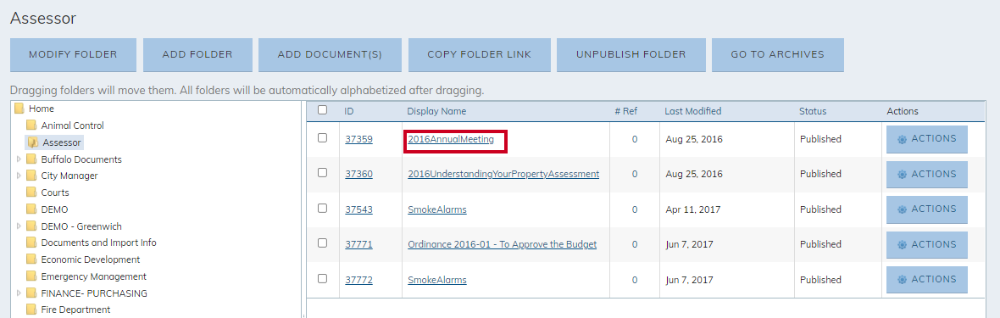Open 2016UnderstandingYourPropertyAssessment link
Screen dimensions: 1000x318
(503, 174)
